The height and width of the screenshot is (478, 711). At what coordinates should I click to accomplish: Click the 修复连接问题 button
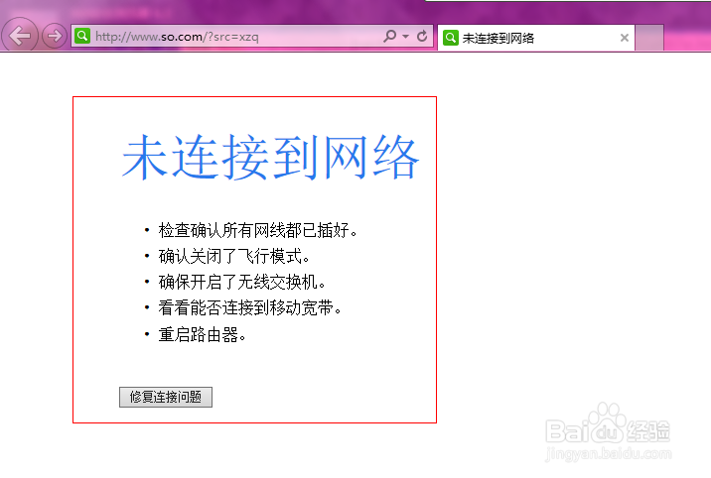(x=166, y=397)
